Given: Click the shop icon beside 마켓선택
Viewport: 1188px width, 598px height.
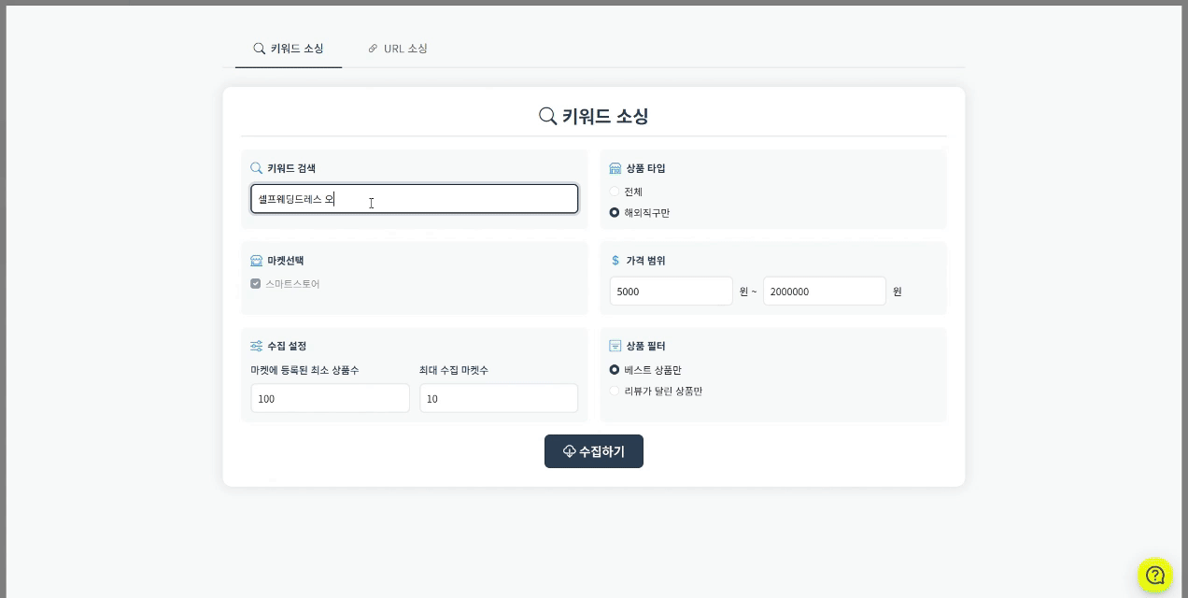Looking at the screenshot, I should [256, 261].
